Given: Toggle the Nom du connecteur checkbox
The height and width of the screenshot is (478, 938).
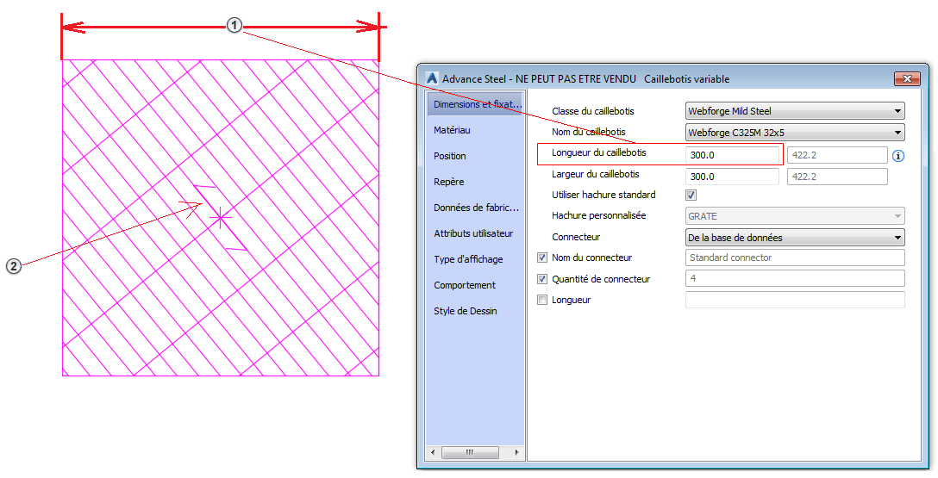Looking at the screenshot, I should [542, 258].
